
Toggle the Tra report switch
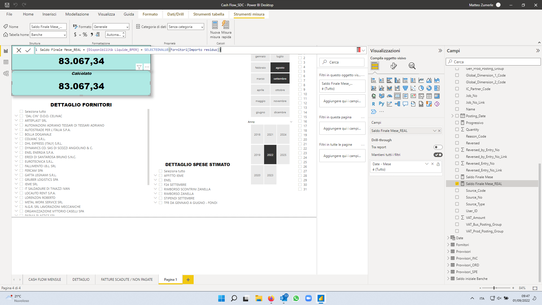point(438,147)
